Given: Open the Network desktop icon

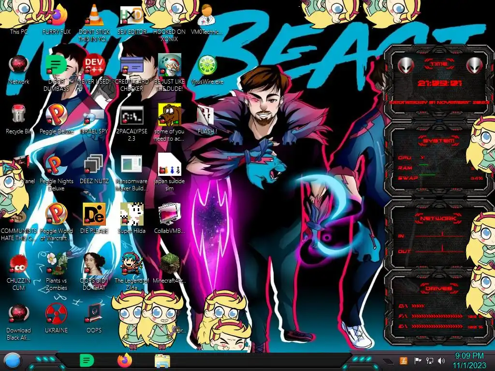Looking at the screenshot, I should tap(19, 70).
